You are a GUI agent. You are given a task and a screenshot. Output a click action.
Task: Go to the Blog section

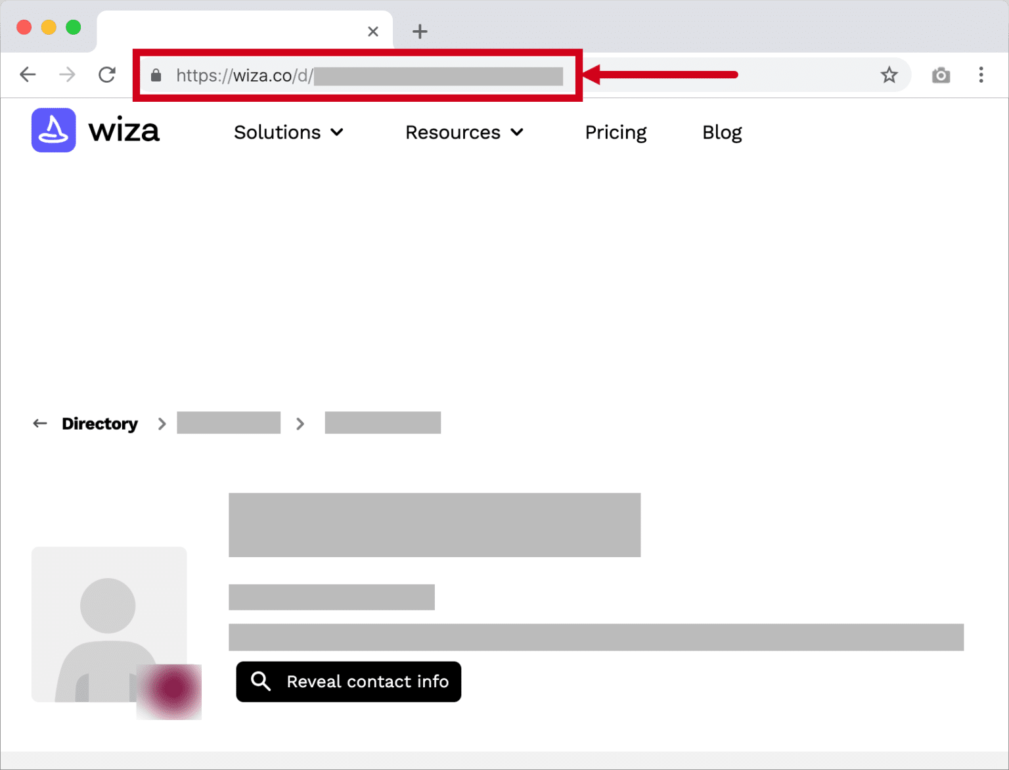point(722,132)
